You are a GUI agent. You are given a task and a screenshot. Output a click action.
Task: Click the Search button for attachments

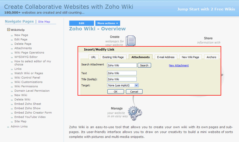coord(144,65)
